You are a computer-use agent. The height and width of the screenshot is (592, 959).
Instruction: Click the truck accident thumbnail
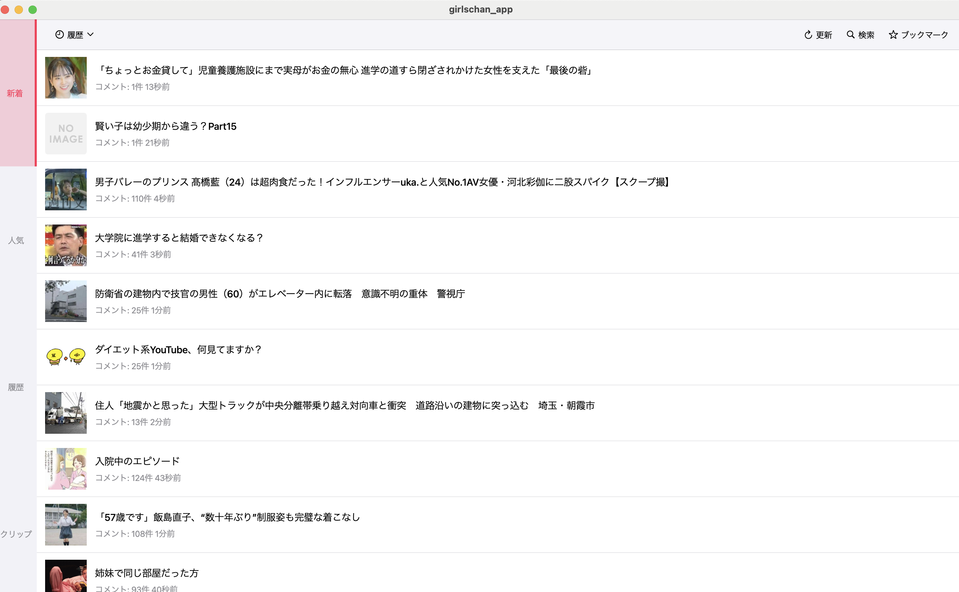[66, 413]
